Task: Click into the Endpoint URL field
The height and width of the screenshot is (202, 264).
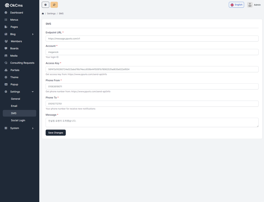Action: tap(152, 39)
